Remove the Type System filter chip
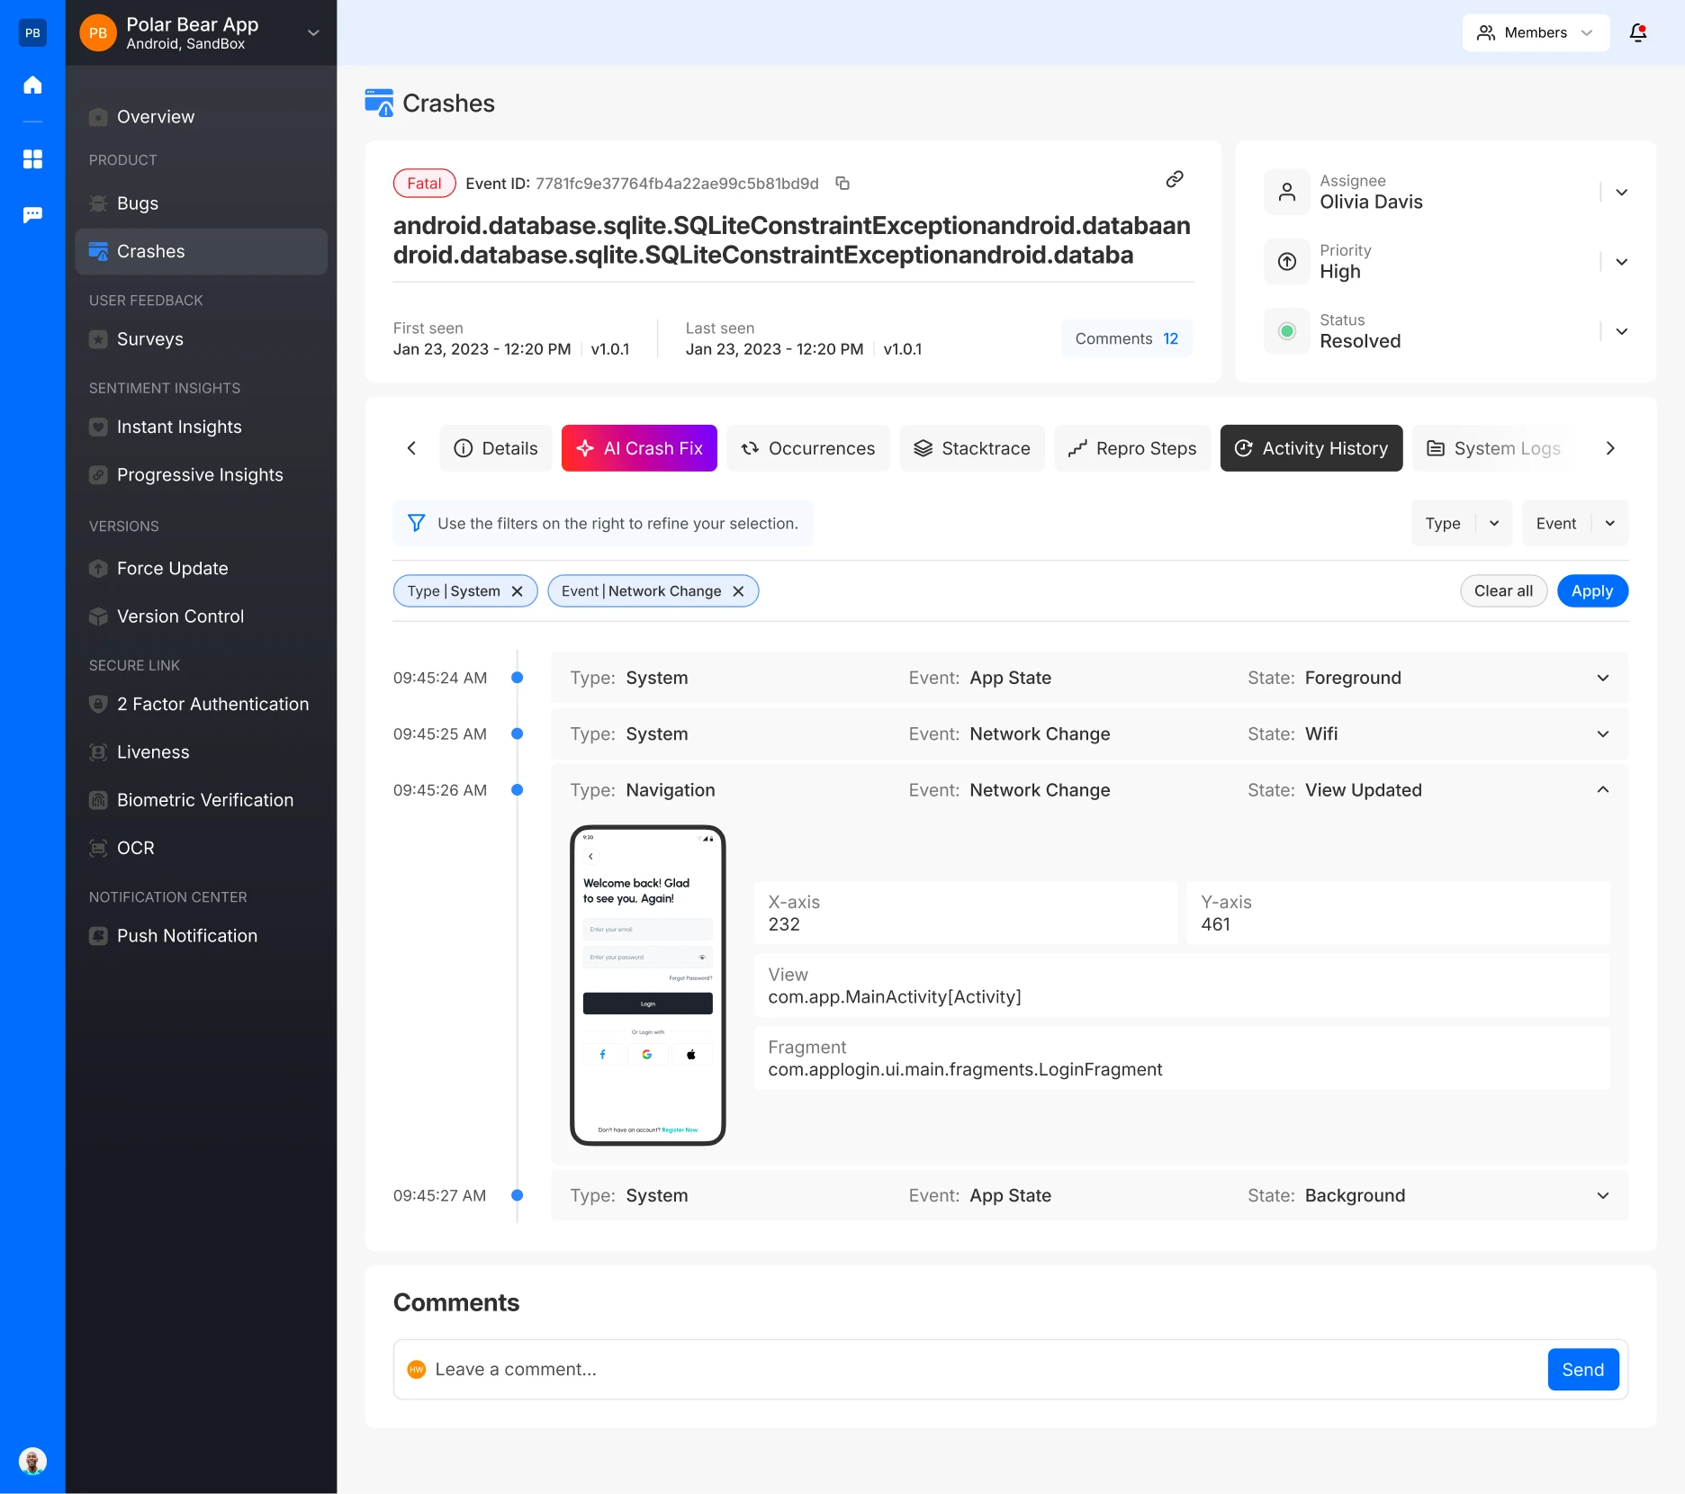Screen dimensions: 1685x1494 click(518, 591)
